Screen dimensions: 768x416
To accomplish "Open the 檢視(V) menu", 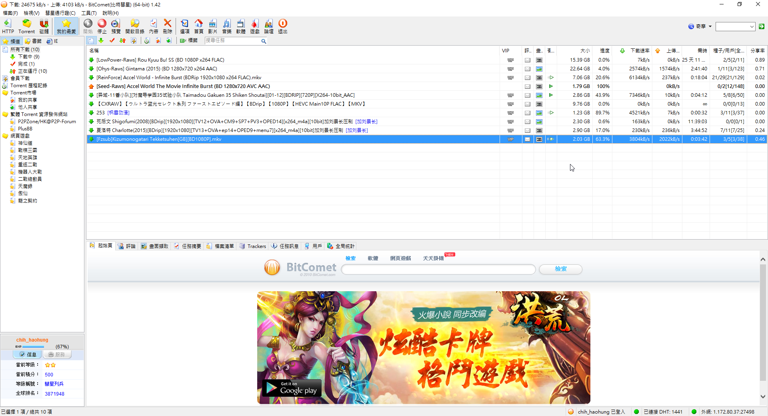I will click(x=31, y=13).
